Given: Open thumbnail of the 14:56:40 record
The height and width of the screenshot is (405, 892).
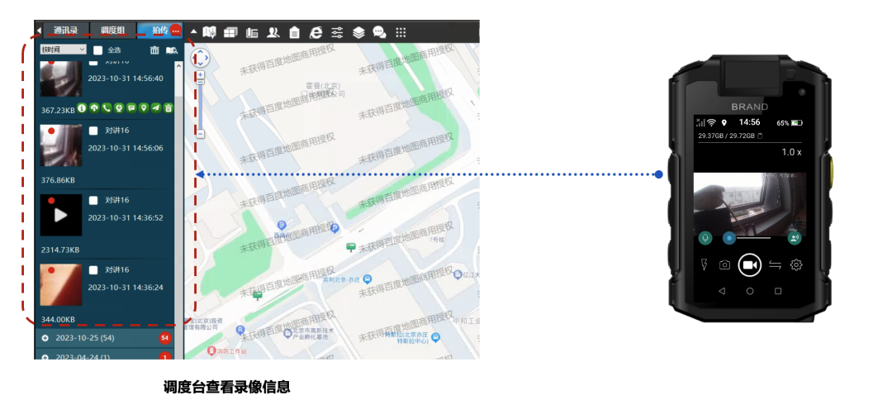Looking at the screenshot, I should [61, 78].
